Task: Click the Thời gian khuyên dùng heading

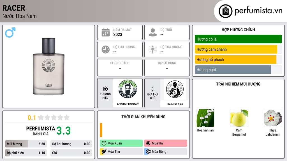Action: (x=143, y=117)
